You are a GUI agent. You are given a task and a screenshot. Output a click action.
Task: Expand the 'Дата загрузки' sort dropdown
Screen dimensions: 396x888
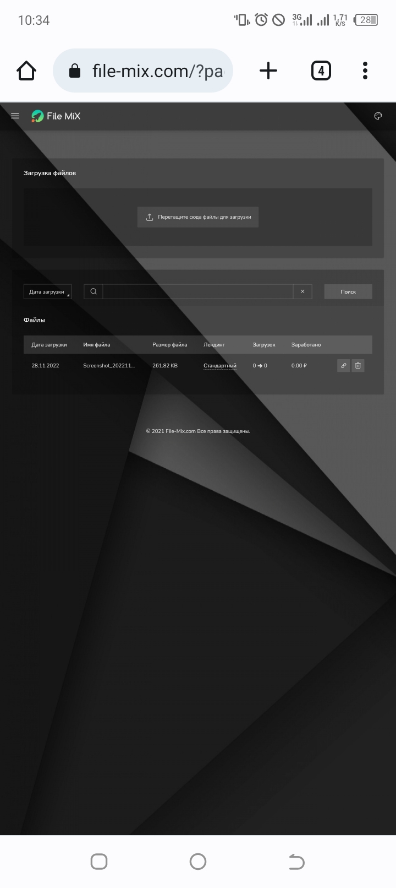pyautogui.click(x=47, y=291)
